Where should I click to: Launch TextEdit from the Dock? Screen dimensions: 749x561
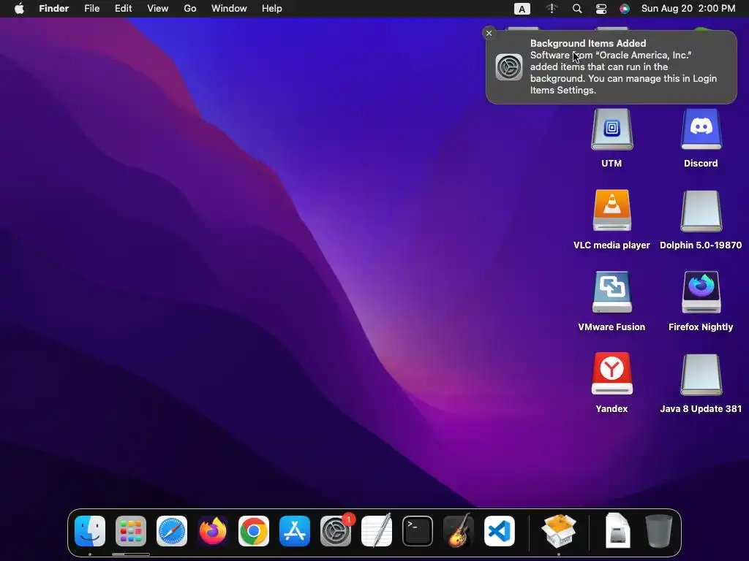pyautogui.click(x=377, y=531)
